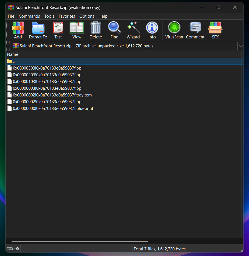Open the Commands menu
Screen dimensions: 249x256
click(x=29, y=16)
